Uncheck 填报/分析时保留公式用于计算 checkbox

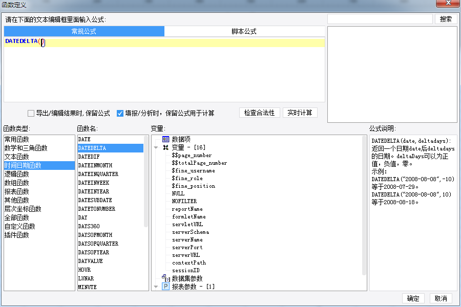coord(120,113)
